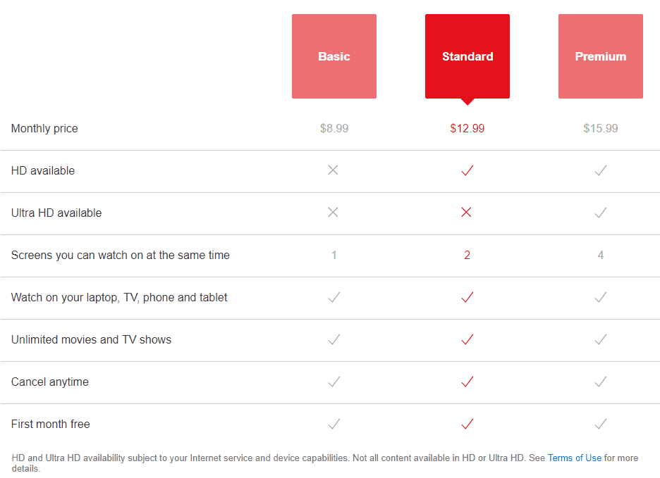This screenshot has height=478, width=660.
Task: Expand the Standard plan header with pointer
Action: coord(467,56)
